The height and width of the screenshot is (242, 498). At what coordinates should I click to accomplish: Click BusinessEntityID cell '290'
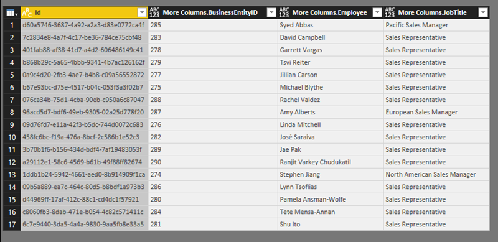pyautogui.click(x=213, y=162)
